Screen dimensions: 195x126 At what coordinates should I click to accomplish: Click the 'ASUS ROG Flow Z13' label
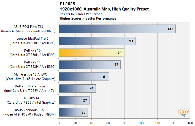point(28,27)
